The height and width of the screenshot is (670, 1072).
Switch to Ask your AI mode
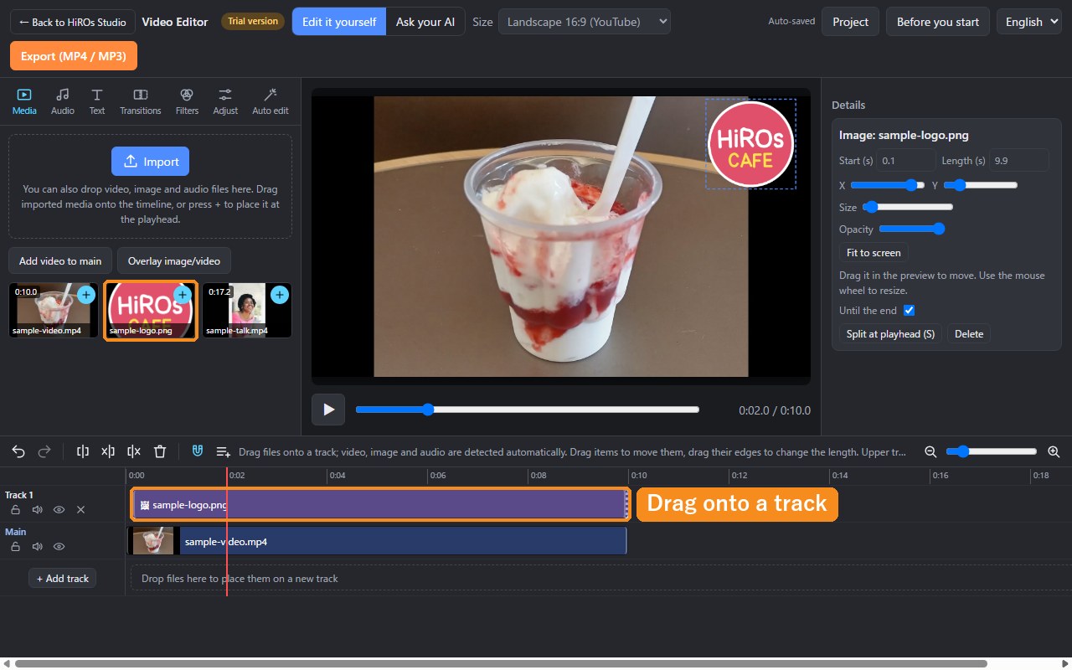[425, 22]
